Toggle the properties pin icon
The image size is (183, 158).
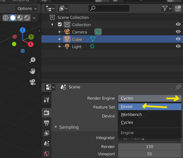[178, 87]
